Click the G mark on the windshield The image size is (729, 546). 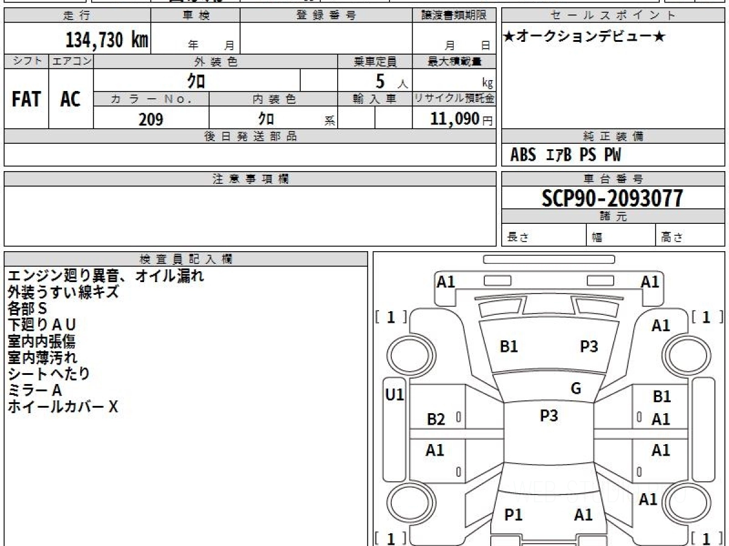point(576,389)
